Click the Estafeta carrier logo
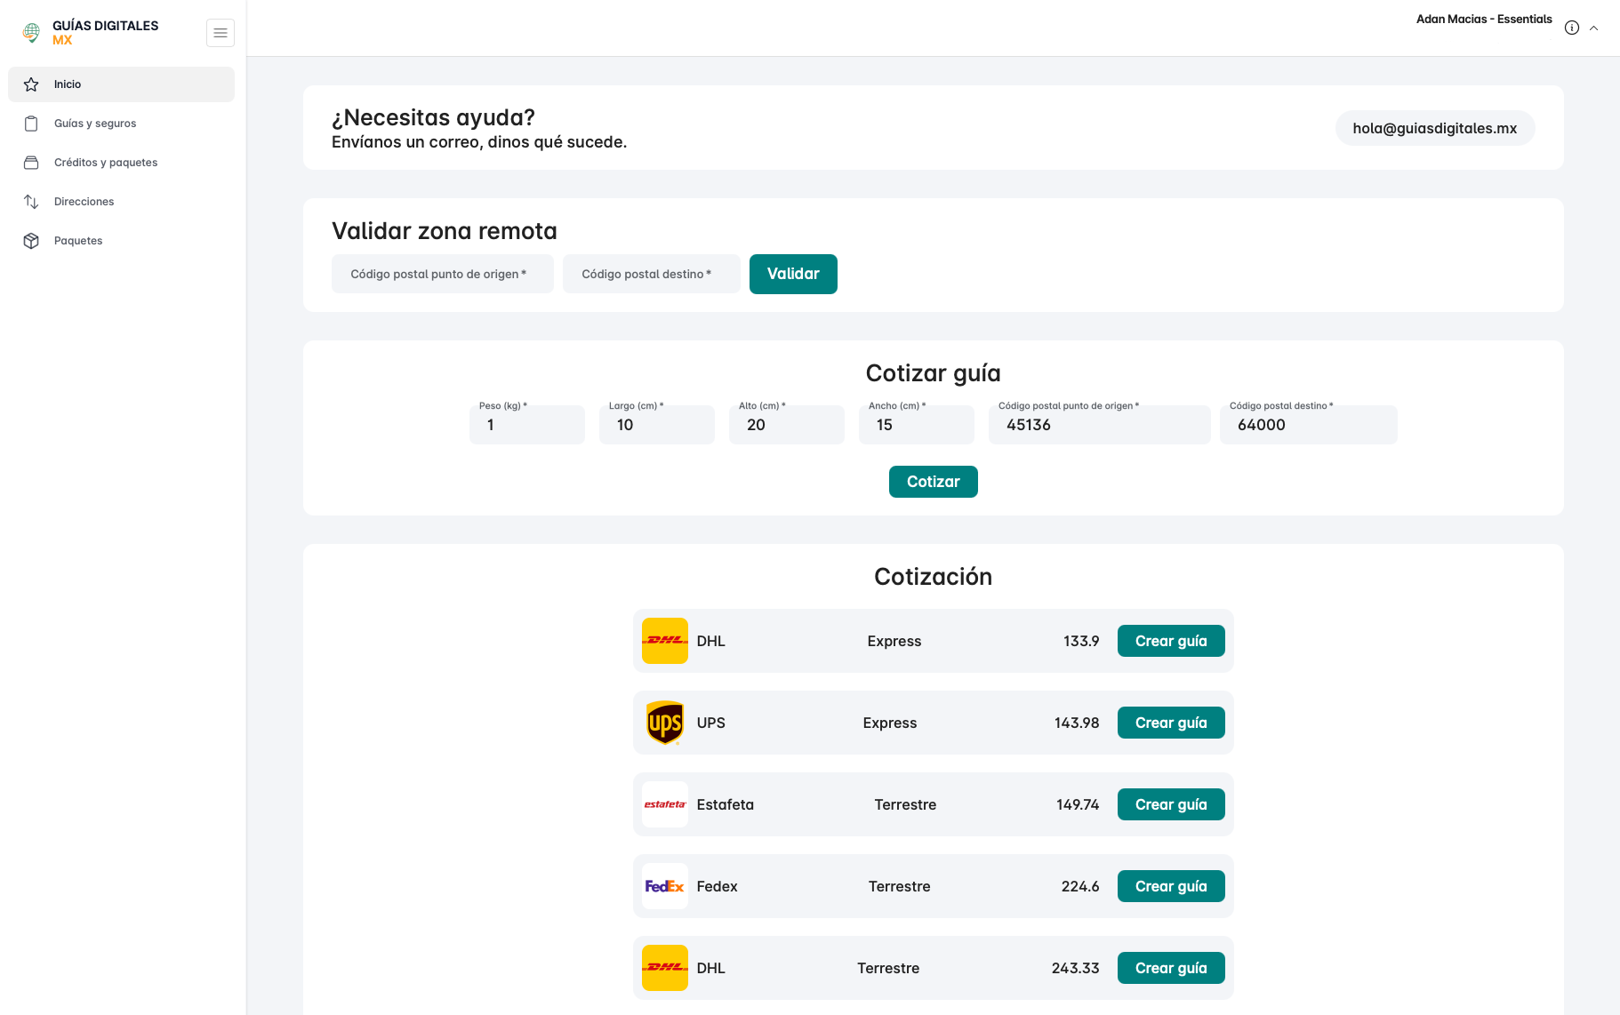The width and height of the screenshot is (1620, 1015). (x=664, y=804)
